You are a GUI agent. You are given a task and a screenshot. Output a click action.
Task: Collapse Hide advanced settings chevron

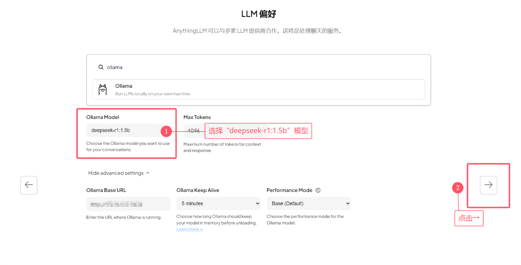pos(148,173)
